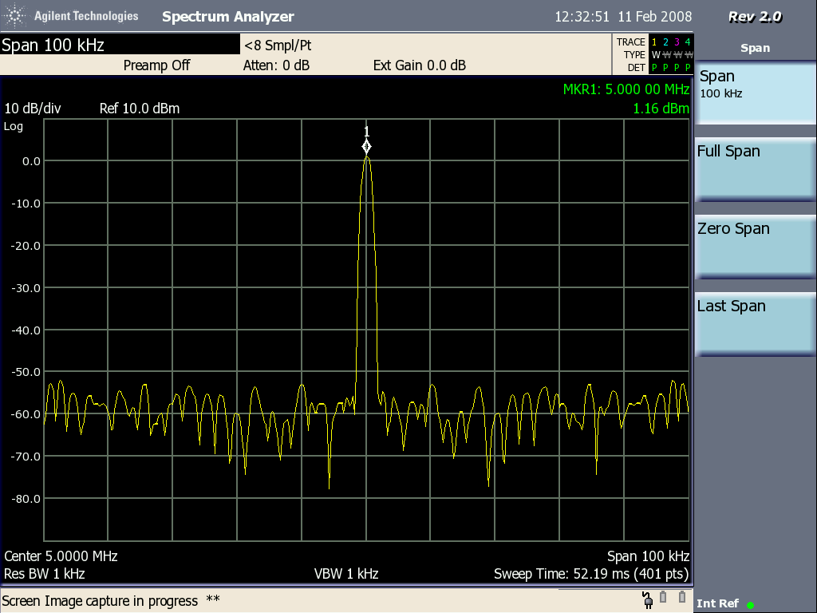Select magenta trace 3 indicator
Image resolution: width=817 pixels, height=613 pixels.
pyautogui.click(x=677, y=42)
